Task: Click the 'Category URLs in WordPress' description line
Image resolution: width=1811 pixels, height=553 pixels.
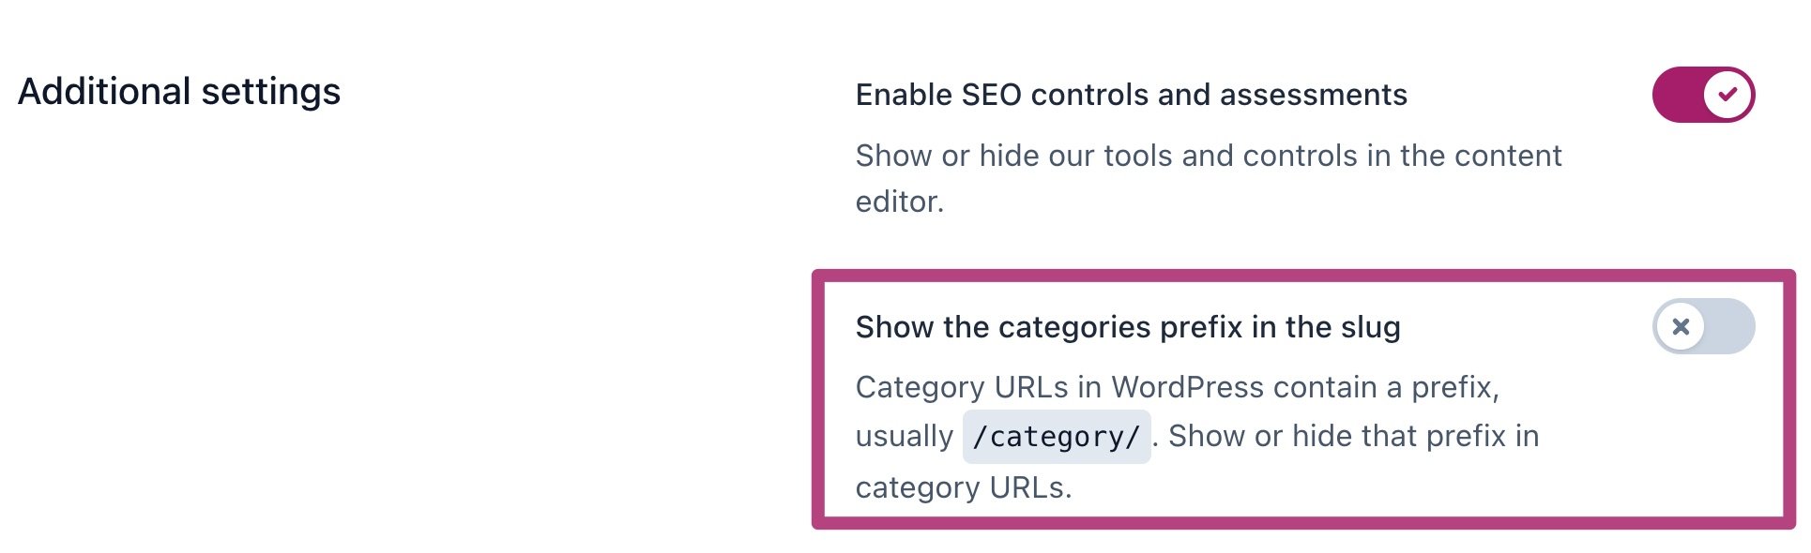Action: [x=1177, y=387]
